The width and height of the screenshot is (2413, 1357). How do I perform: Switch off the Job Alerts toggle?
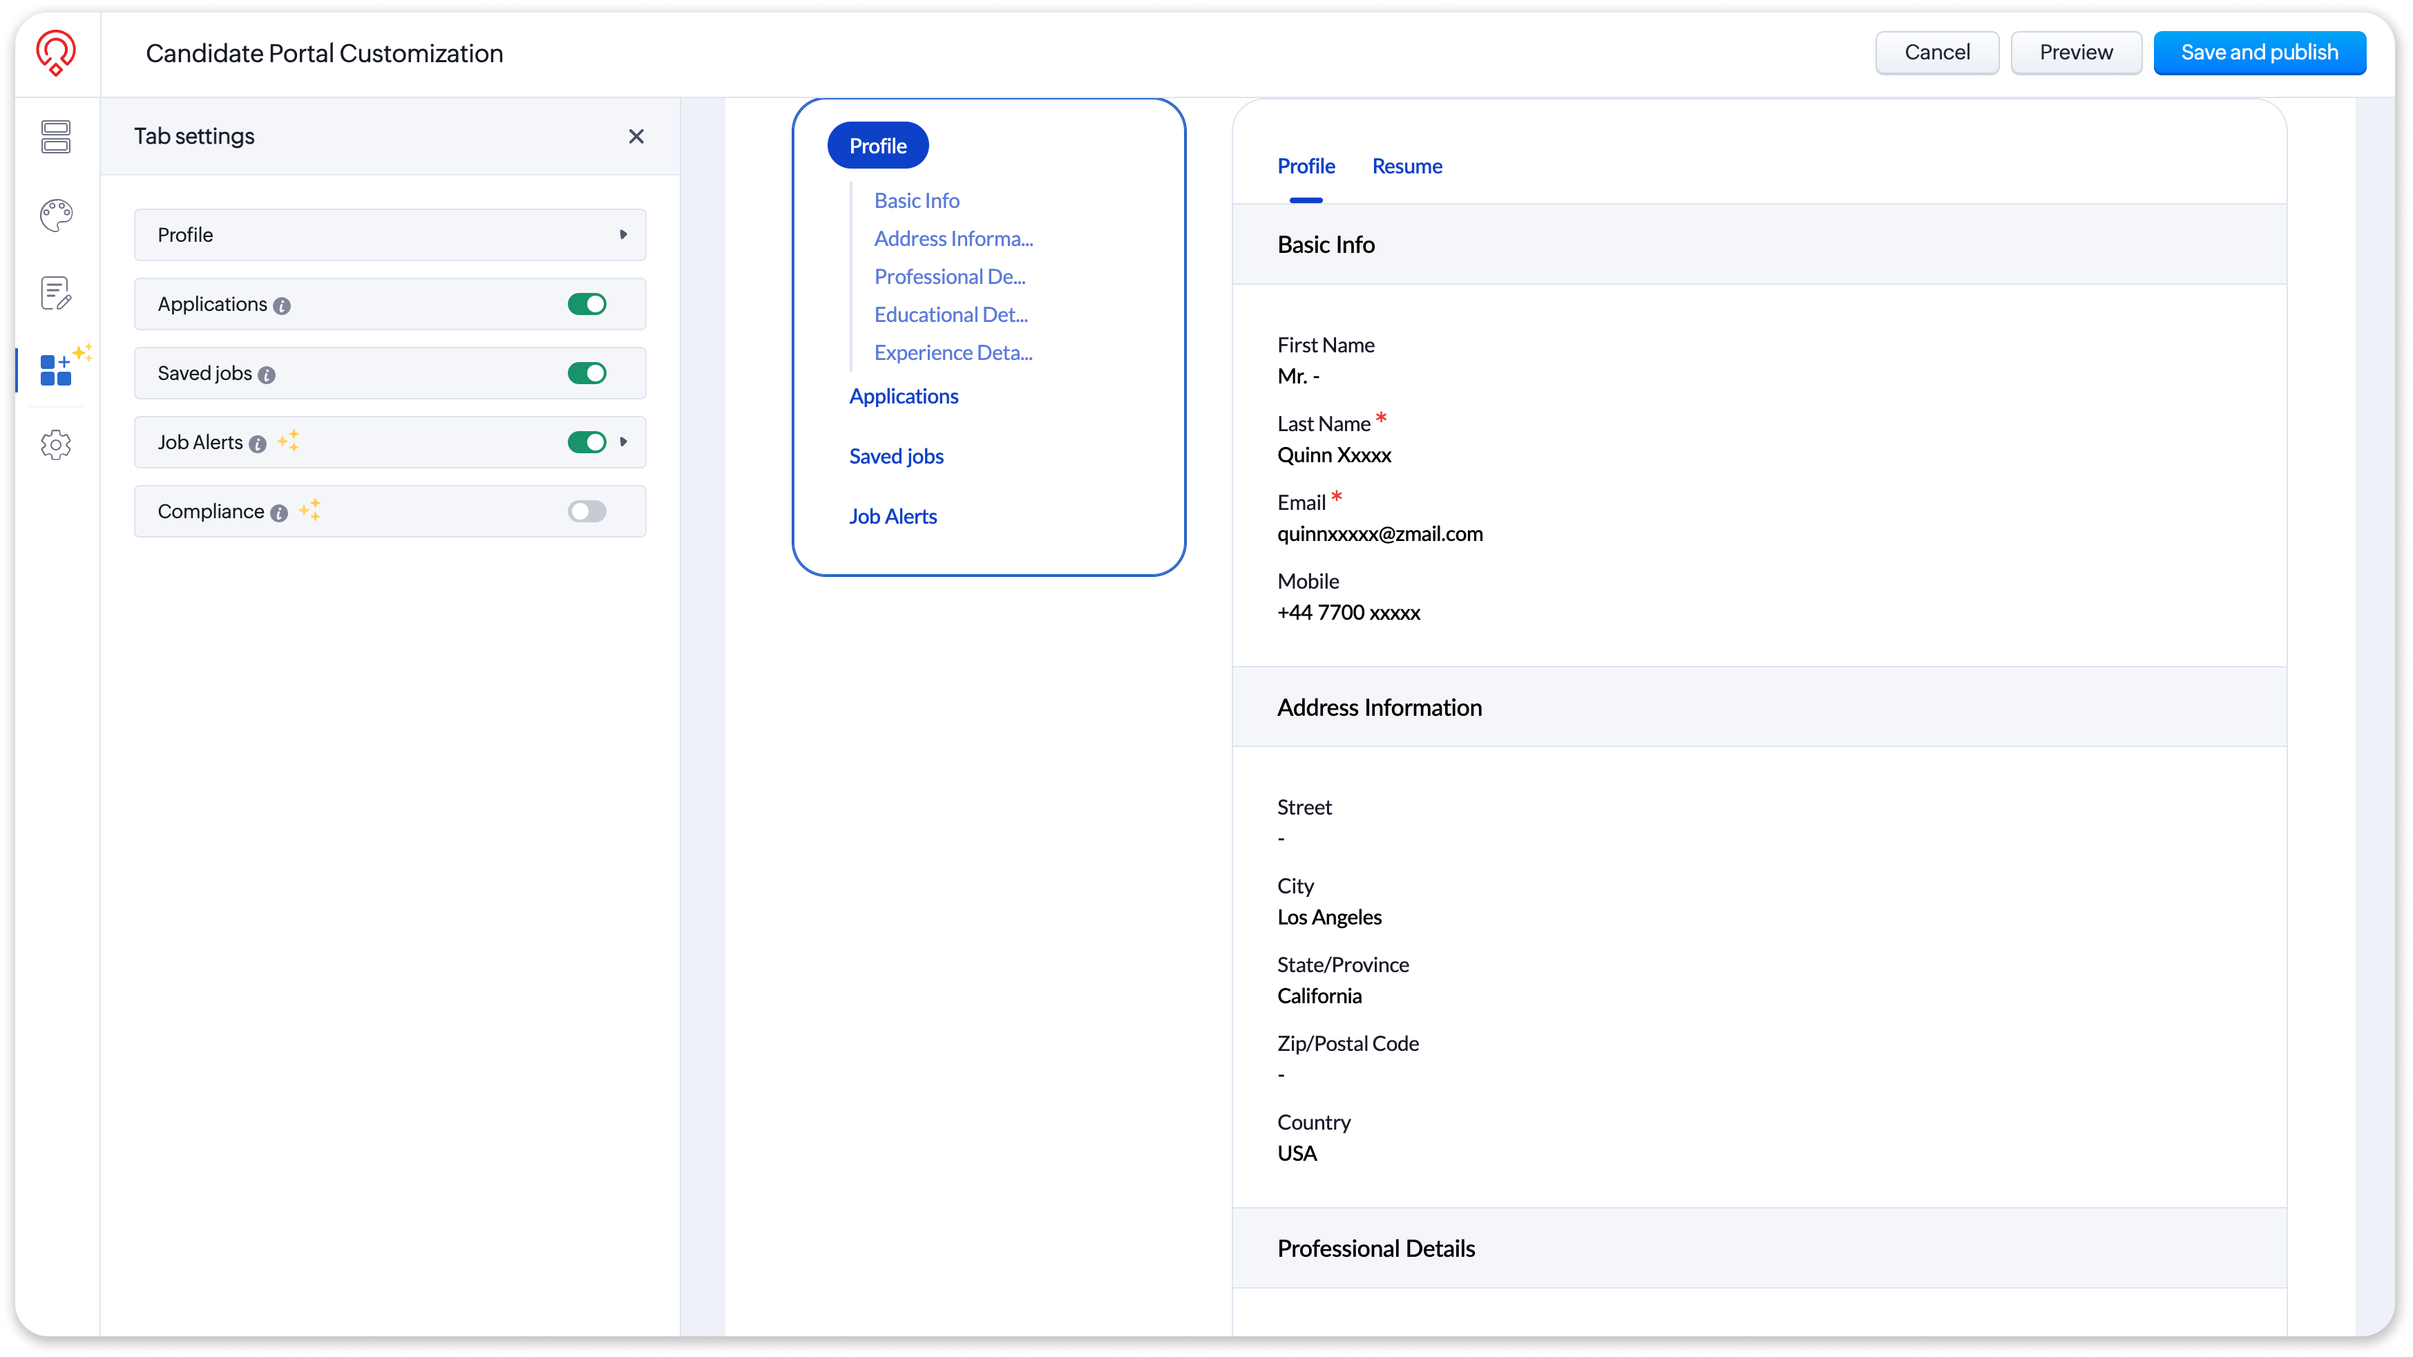pos(586,442)
